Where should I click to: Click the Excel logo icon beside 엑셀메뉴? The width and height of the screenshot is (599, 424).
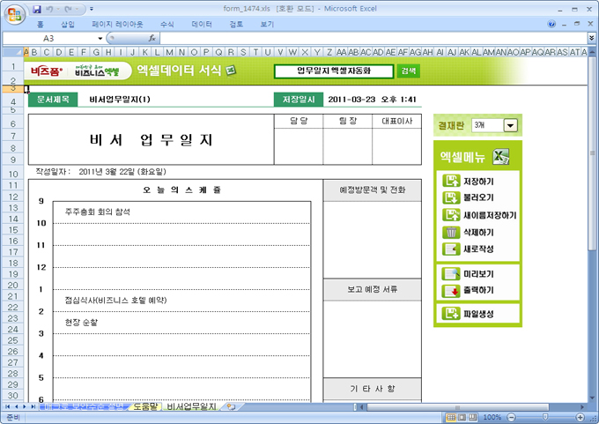pos(500,156)
